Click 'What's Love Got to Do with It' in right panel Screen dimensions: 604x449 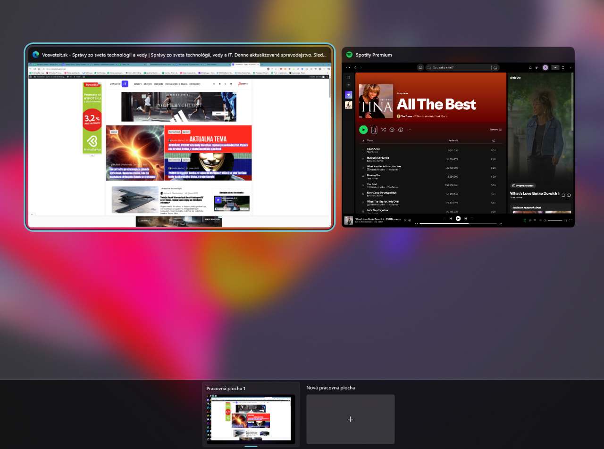pyautogui.click(x=535, y=194)
